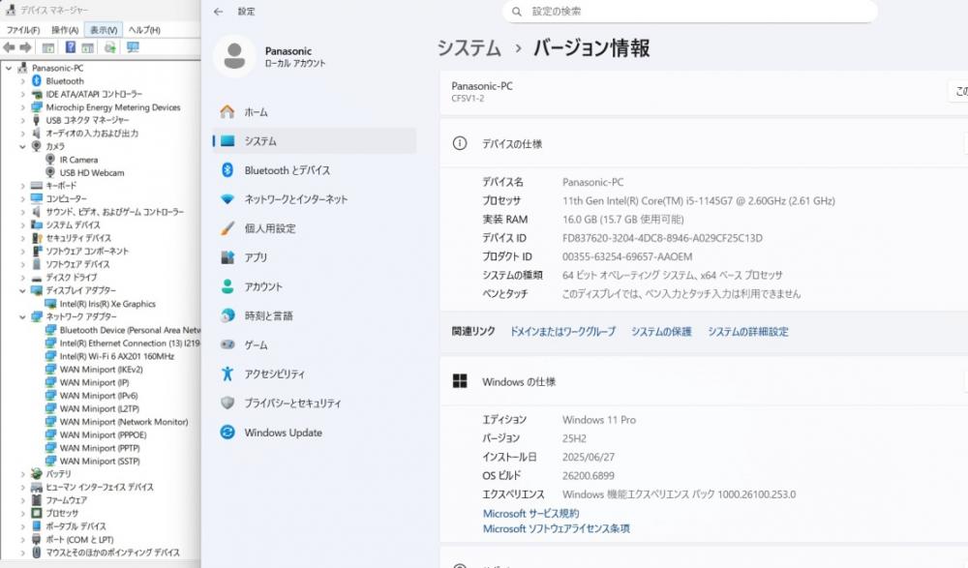Image resolution: width=968 pixels, height=568 pixels.
Task: Open ファイル(F) menu in Device Manager
Action: point(23,30)
